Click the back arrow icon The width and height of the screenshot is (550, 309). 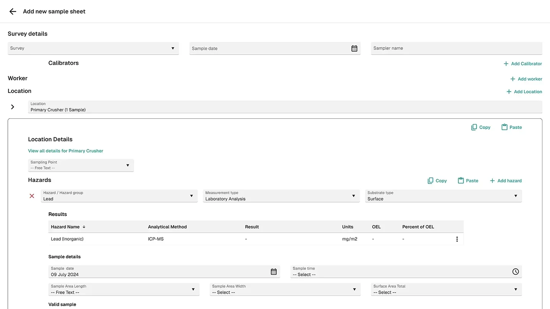point(13,11)
